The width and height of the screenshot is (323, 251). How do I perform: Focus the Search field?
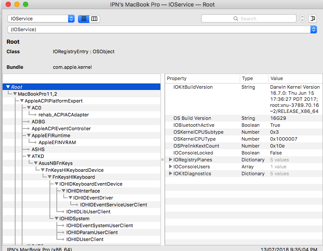click(x=248, y=19)
